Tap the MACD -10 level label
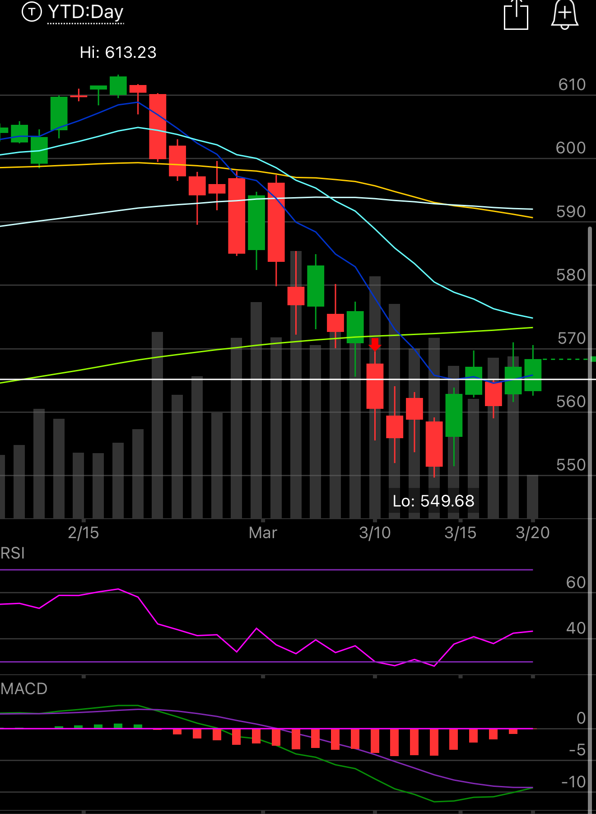596x814 pixels. coord(573,782)
